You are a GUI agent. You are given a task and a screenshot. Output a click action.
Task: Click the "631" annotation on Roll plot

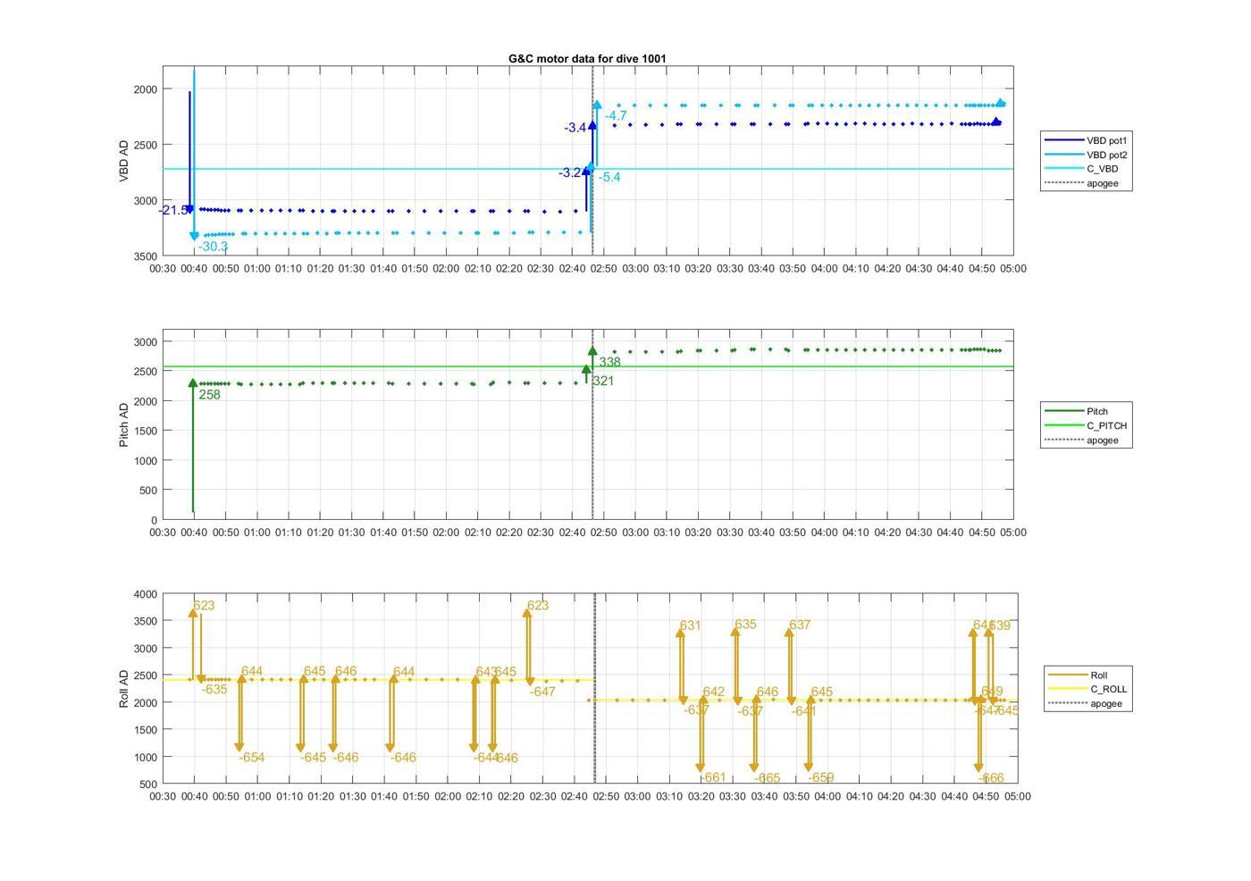[690, 625]
